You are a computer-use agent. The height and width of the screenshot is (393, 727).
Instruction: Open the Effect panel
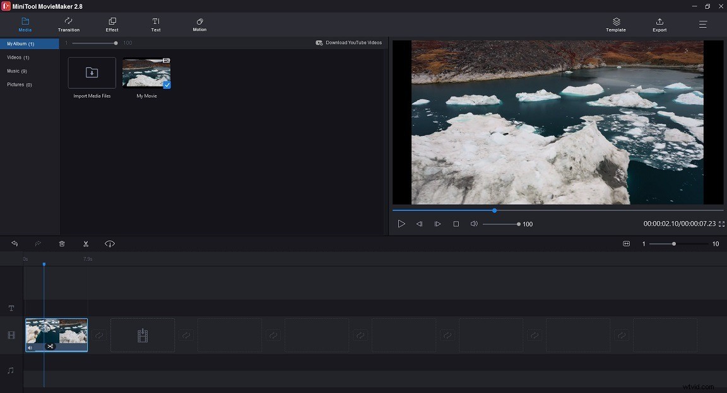click(112, 25)
